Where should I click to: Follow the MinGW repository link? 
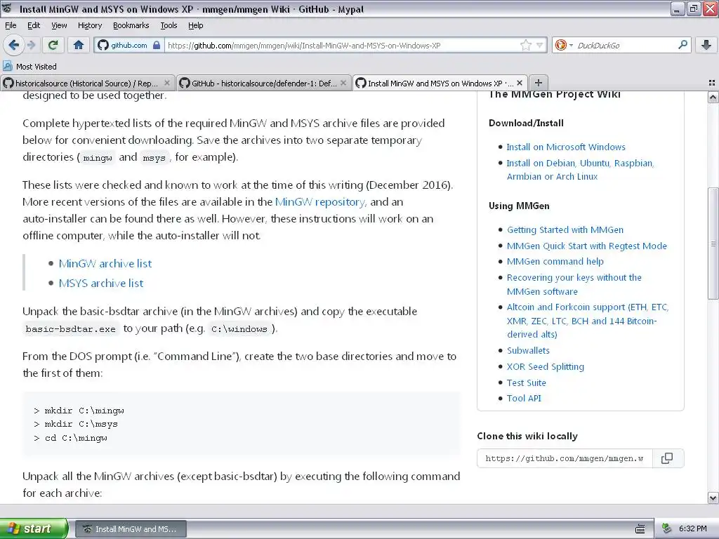(319, 201)
